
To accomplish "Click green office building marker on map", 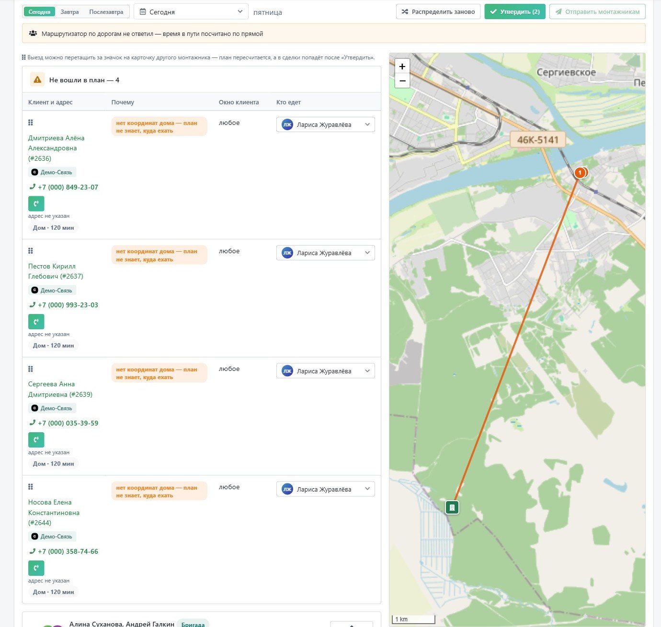I will point(452,507).
